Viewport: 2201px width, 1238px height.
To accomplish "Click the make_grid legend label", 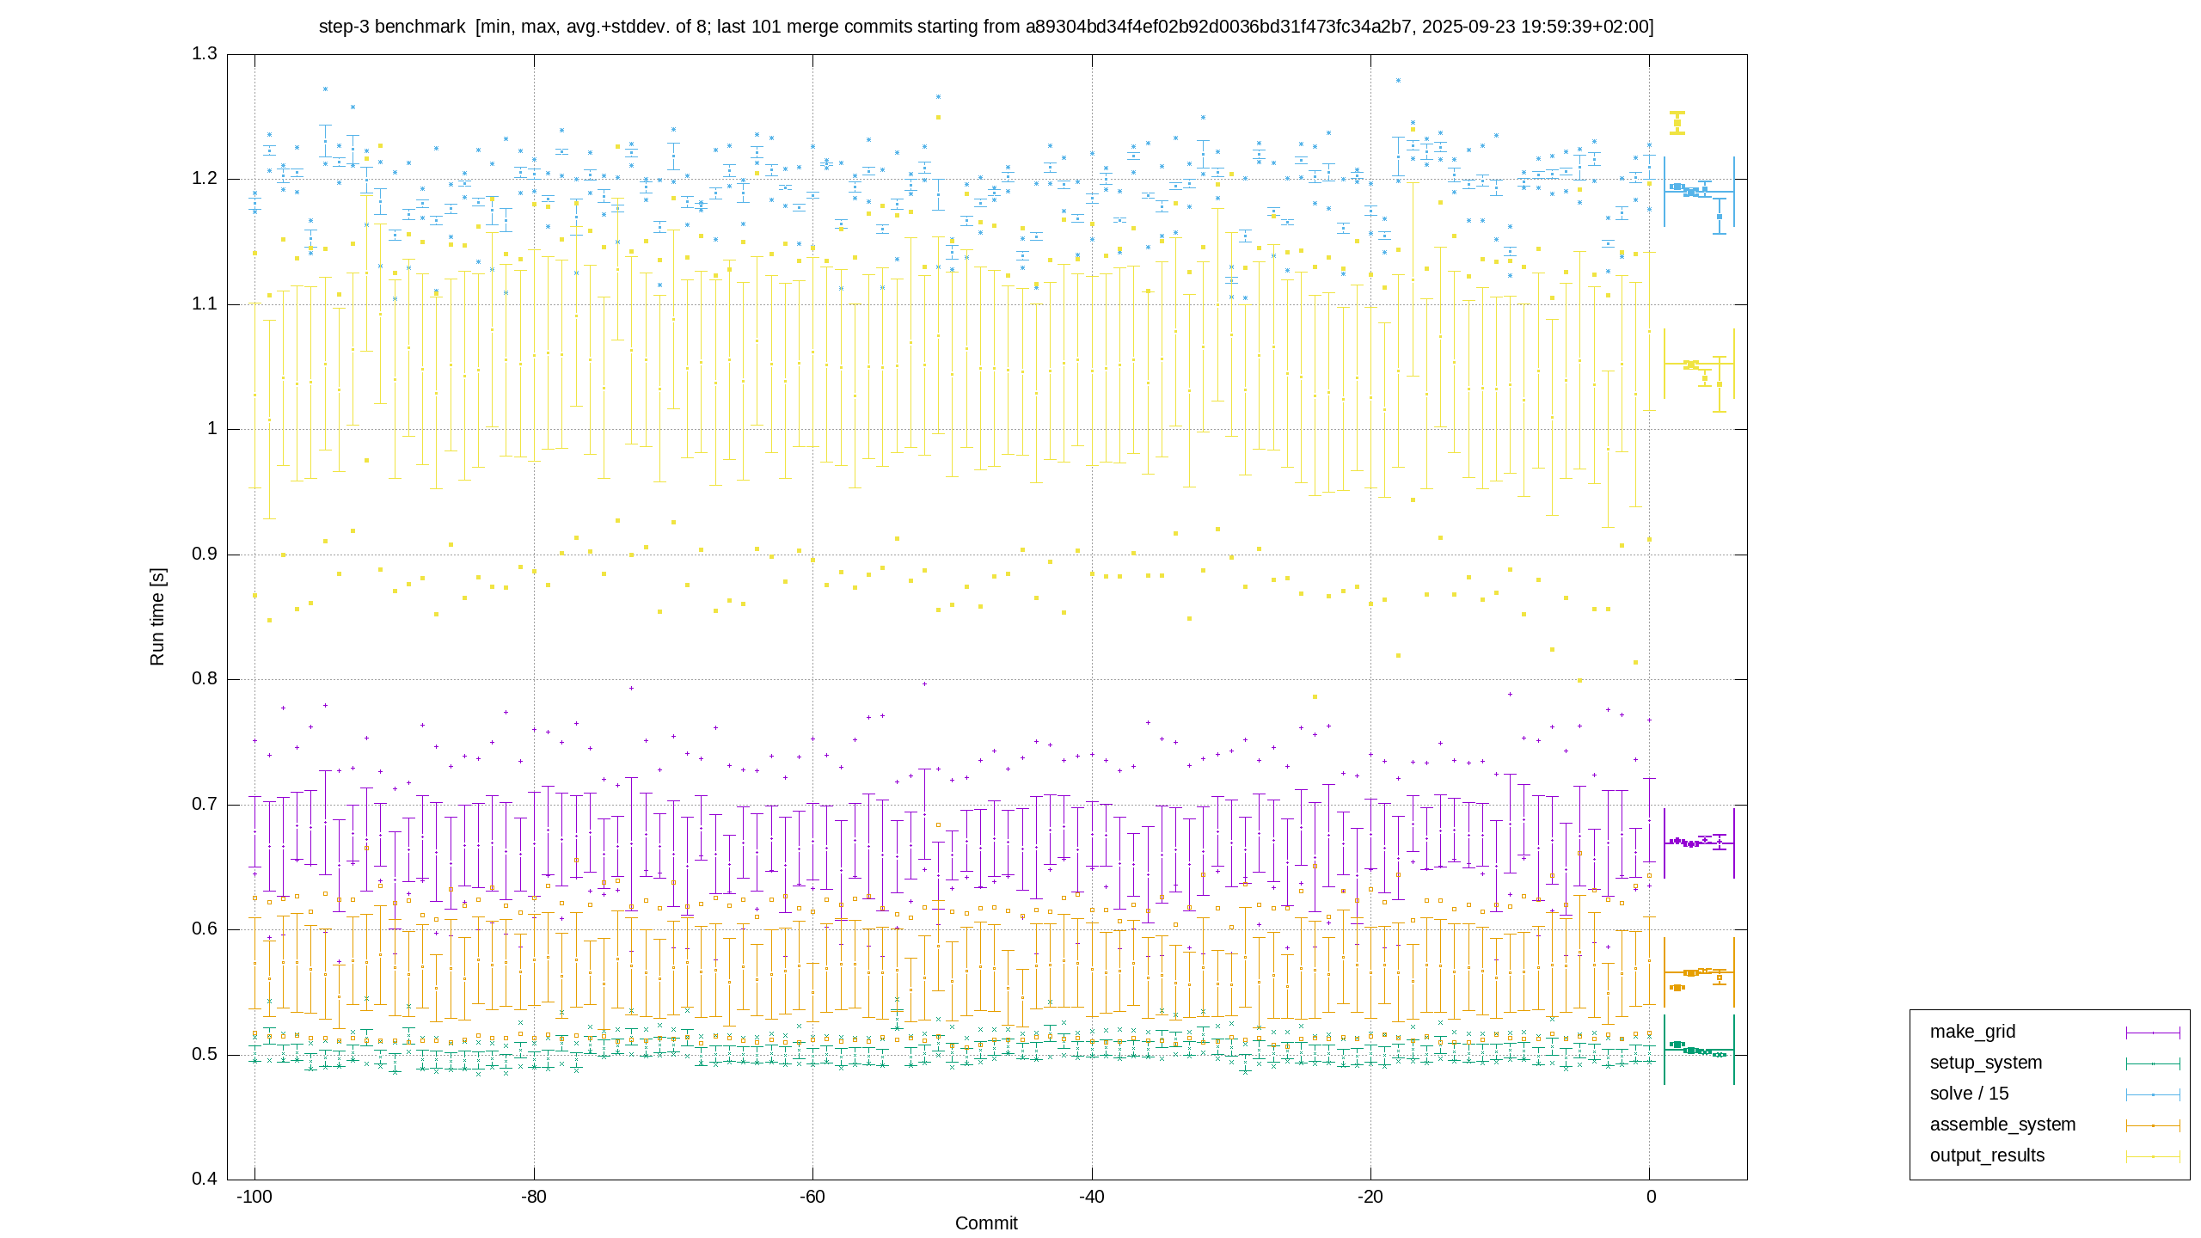I will tap(1972, 1032).
